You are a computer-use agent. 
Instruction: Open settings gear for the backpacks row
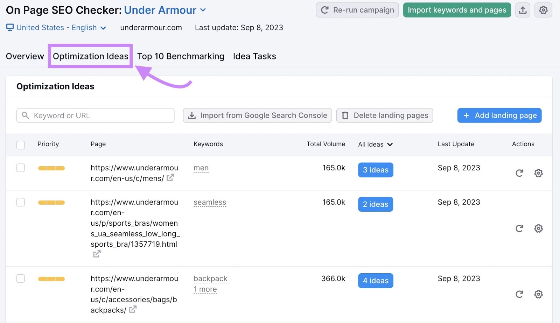538,294
